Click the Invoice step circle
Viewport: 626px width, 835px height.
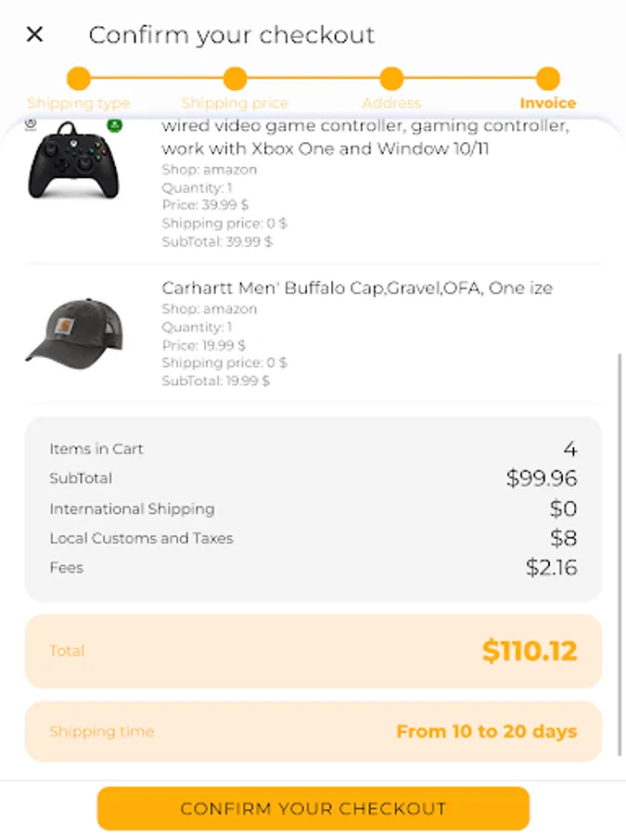(548, 79)
